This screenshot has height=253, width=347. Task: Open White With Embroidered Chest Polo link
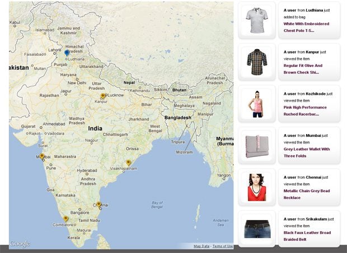pos(307,27)
